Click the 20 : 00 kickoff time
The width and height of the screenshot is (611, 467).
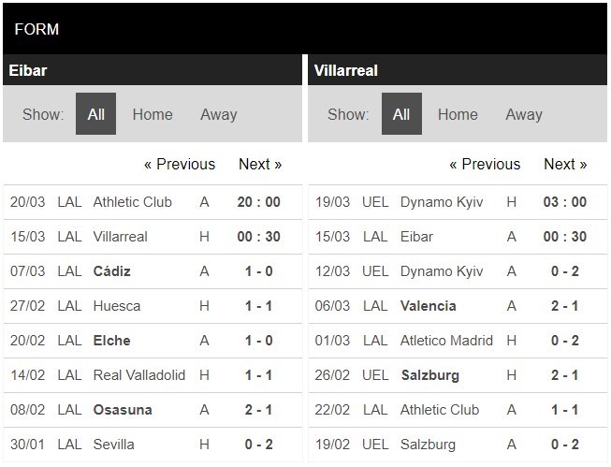tap(258, 202)
